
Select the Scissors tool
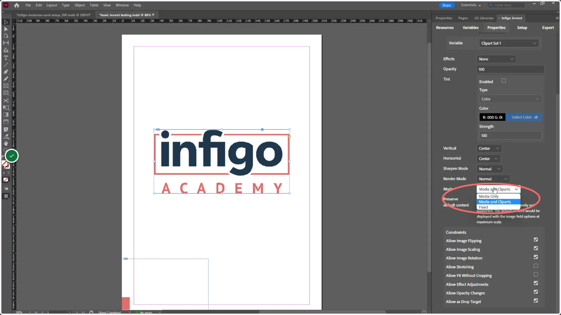(6, 101)
